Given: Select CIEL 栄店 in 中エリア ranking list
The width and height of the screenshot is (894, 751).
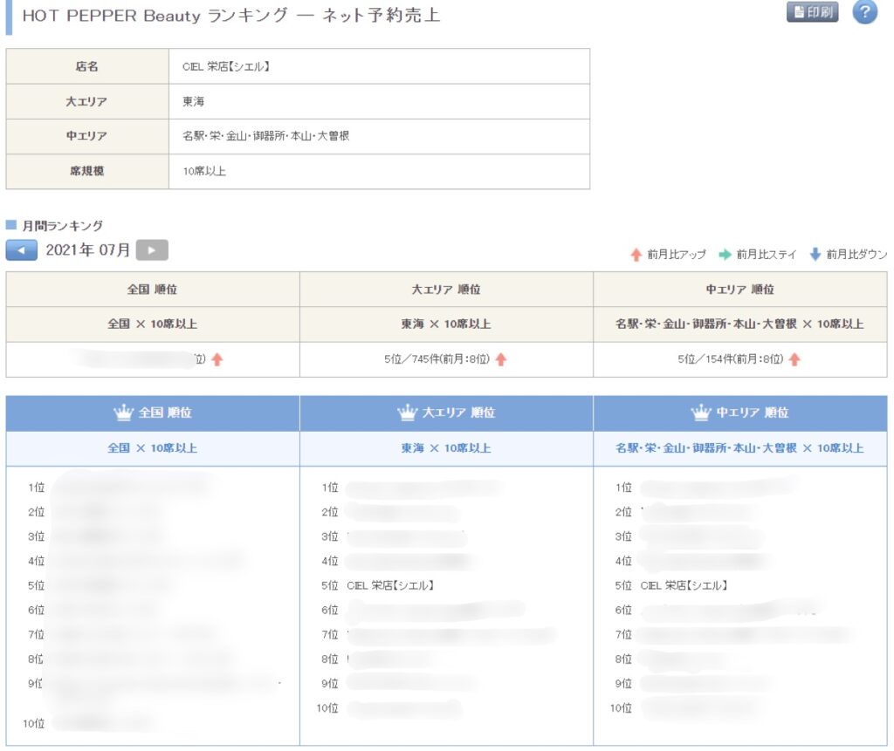Looking at the screenshot, I should tap(684, 586).
